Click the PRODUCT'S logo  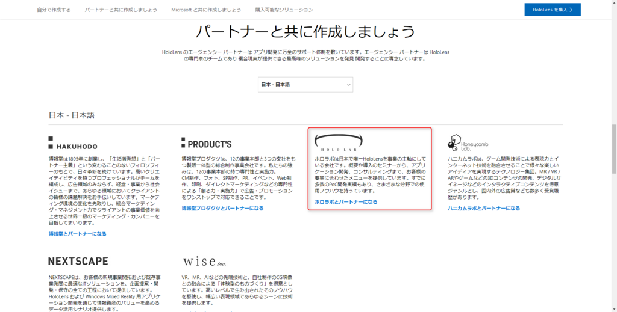click(x=207, y=143)
